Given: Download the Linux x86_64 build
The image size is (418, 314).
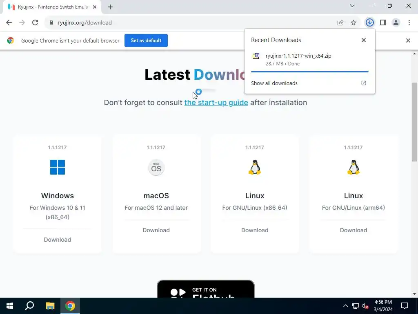Looking at the screenshot, I should tap(255, 230).
